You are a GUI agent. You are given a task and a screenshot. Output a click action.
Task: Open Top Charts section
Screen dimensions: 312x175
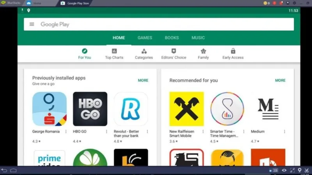114,54
